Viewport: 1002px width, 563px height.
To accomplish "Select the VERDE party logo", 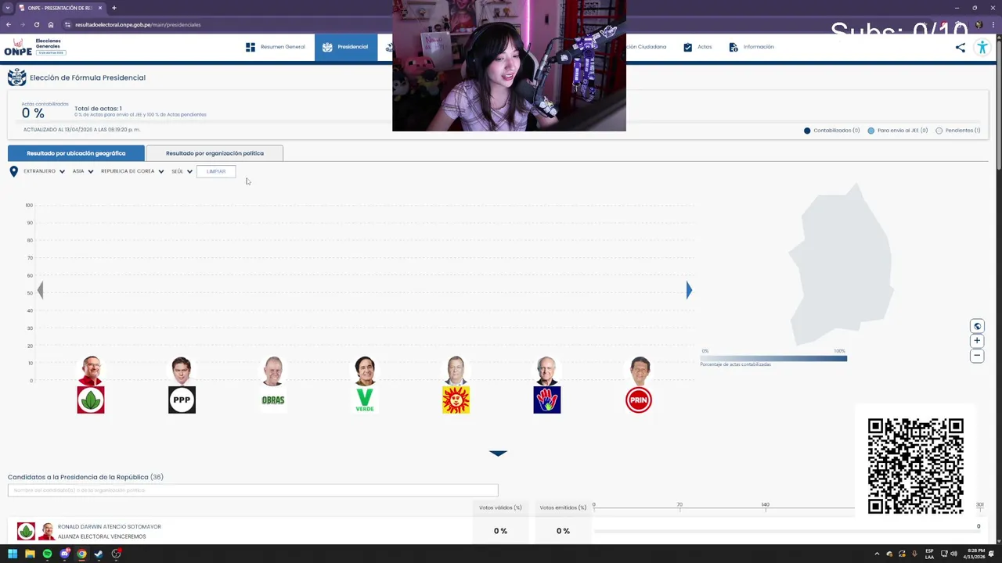I will 365,400.
